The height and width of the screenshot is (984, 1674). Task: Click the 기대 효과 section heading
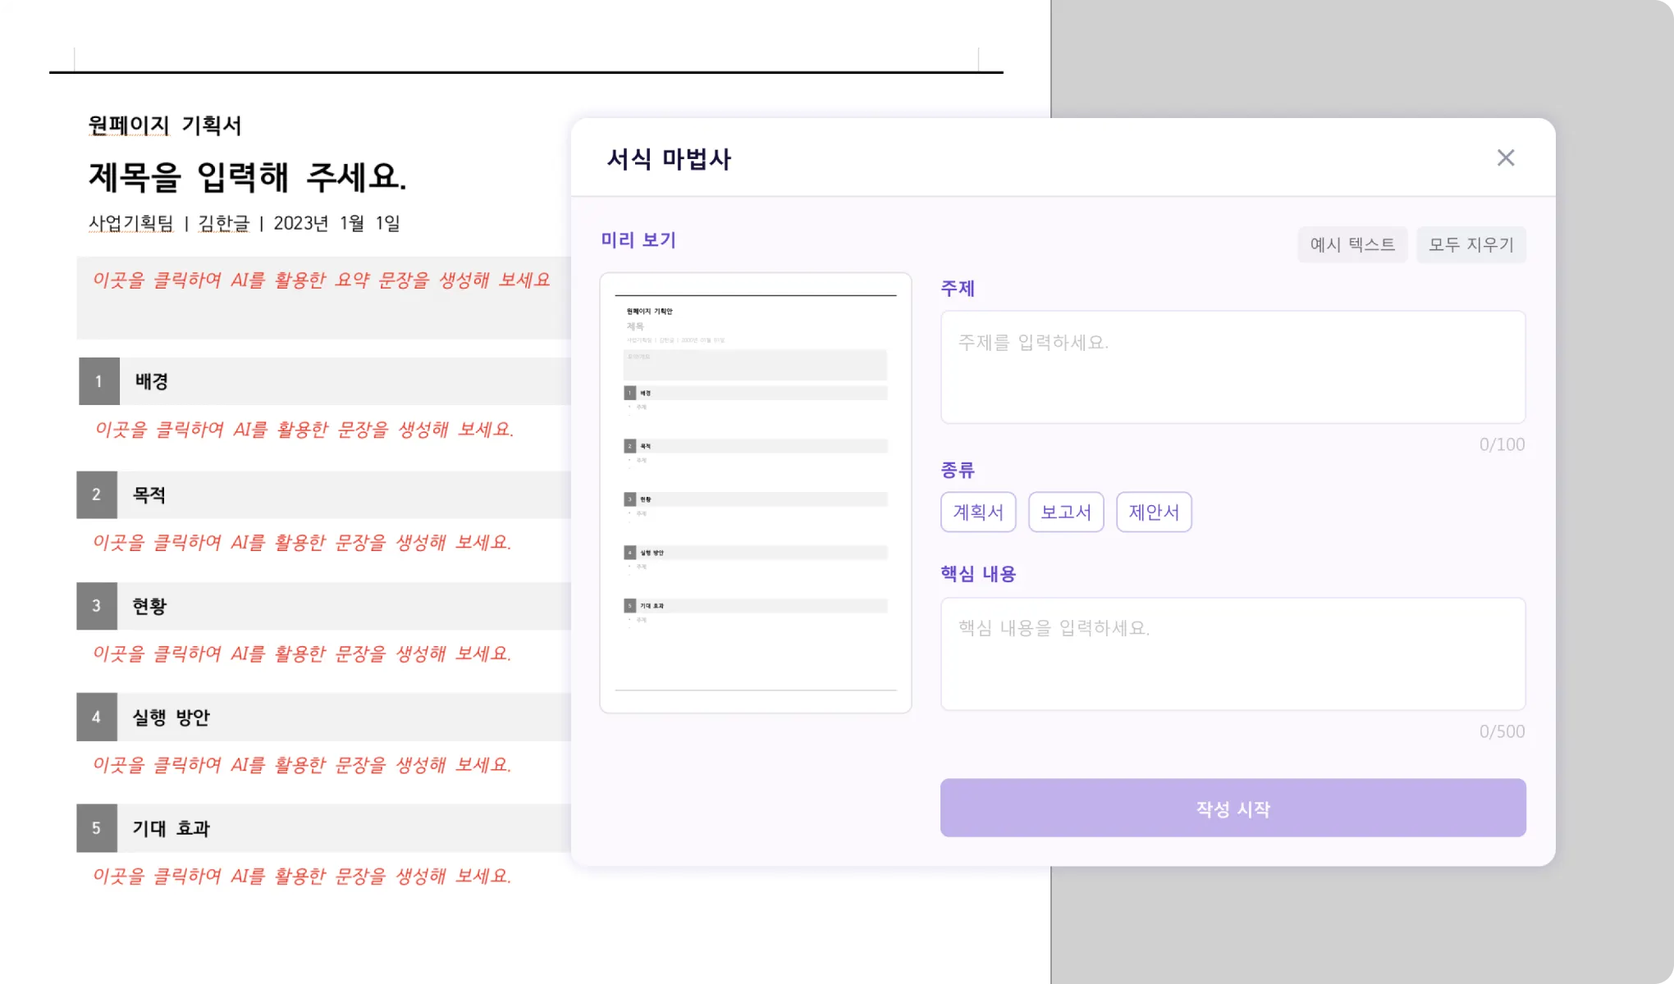click(172, 829)
